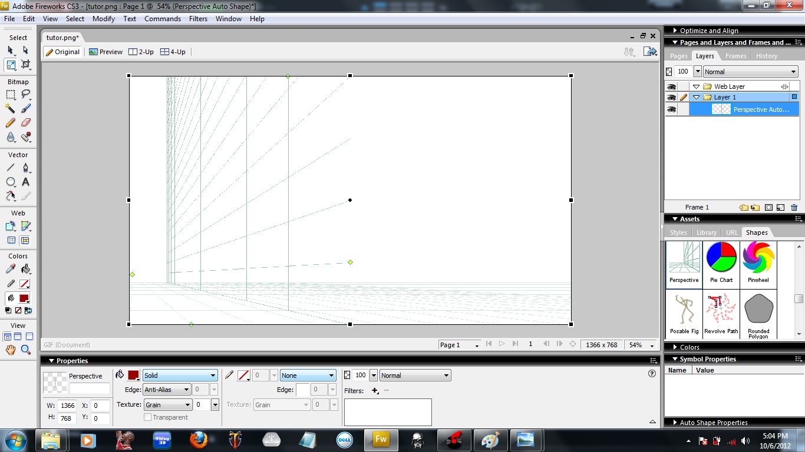Select the Slice tool in the Web section
805x452 pixels.
[x=25, y=225]
